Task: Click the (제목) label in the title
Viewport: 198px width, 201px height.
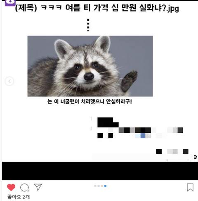Action: (x=26, y=8)
